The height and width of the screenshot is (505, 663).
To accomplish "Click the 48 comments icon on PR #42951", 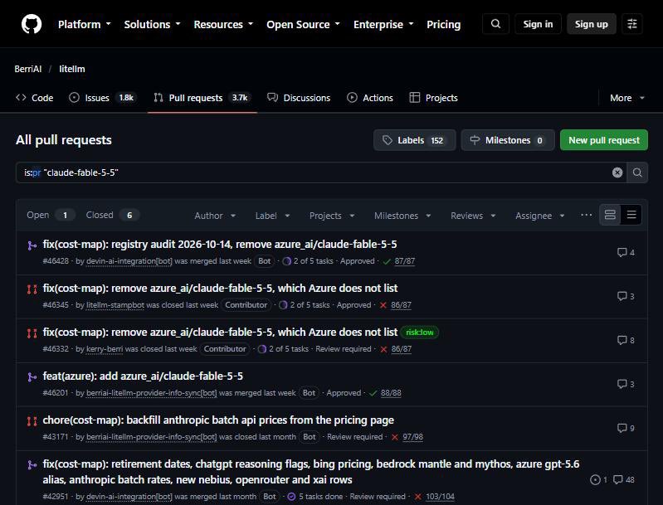I will 617,479.
